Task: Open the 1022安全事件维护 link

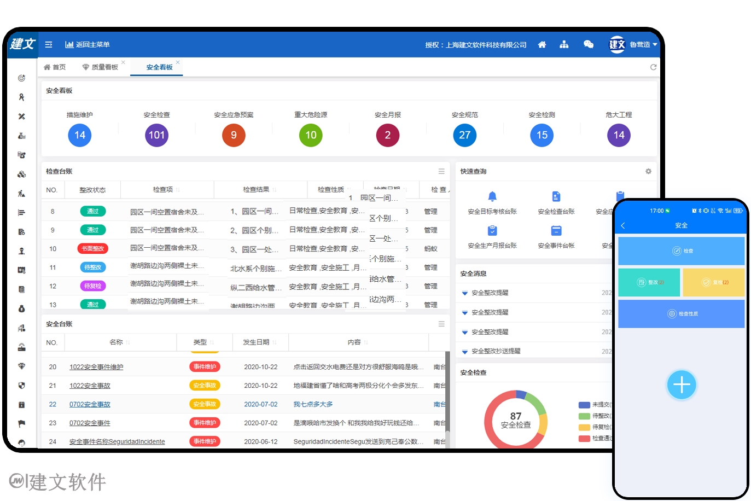Action: coord(96,367)
